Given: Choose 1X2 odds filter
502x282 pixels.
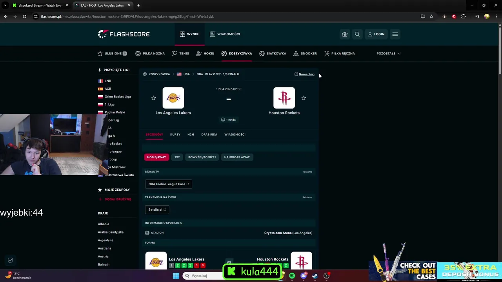Looking at the screenshot, I should click(177, 157).
